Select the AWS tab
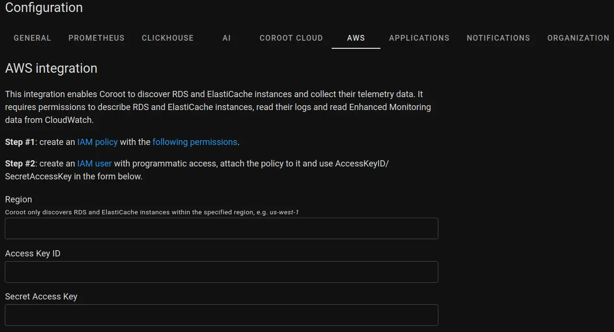Viewport: 614px width, 332px height. pos(356,38)
